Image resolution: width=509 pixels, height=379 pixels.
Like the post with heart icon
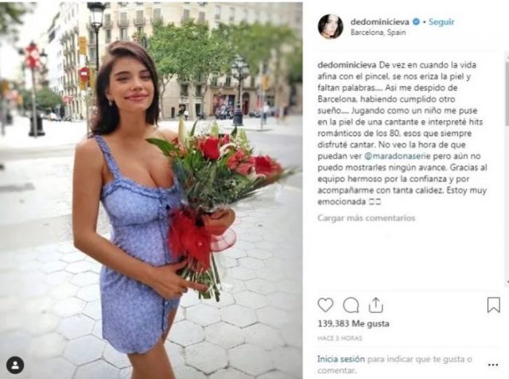[325, 305]
